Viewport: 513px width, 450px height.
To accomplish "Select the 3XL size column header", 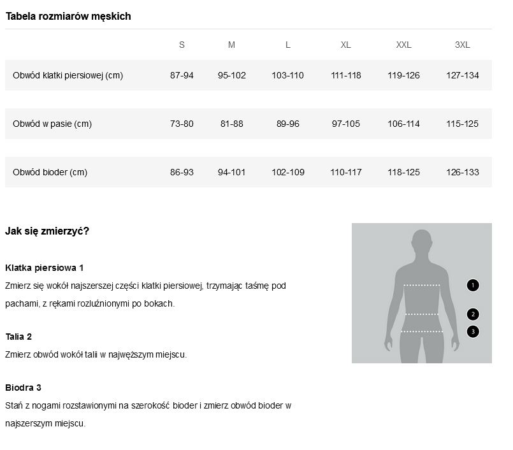I will 462,45.
